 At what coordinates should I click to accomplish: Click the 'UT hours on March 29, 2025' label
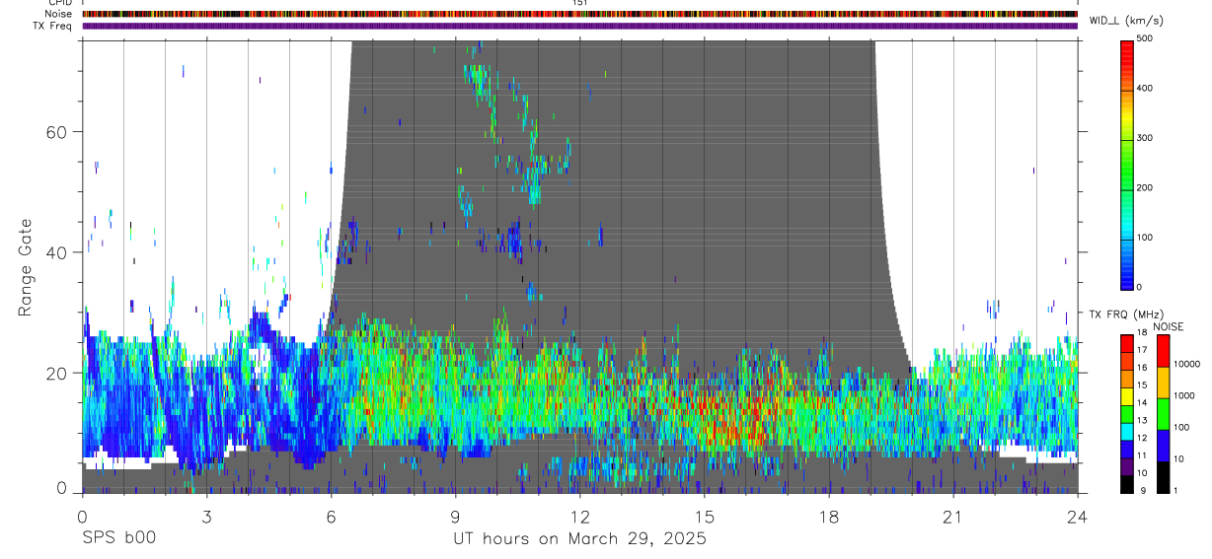[x=579, y=539]
